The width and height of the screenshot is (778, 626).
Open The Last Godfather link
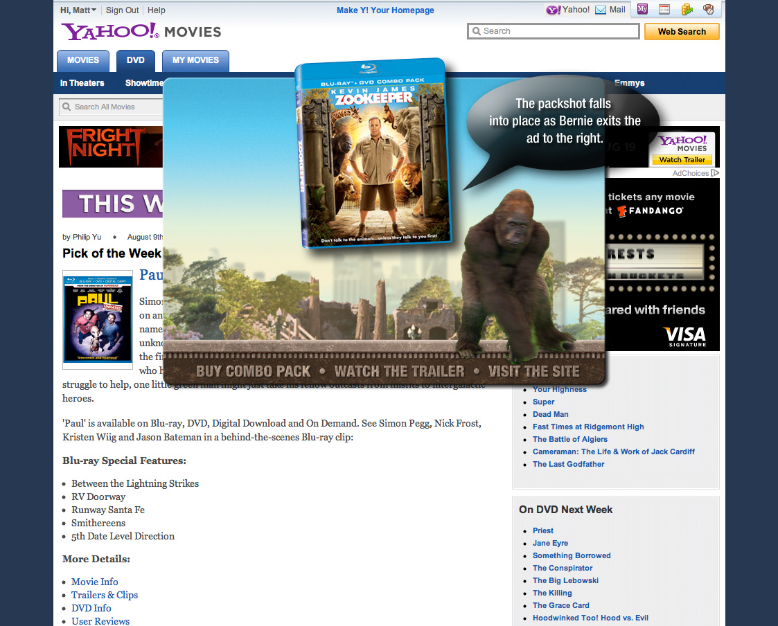(x=569, y=464)
